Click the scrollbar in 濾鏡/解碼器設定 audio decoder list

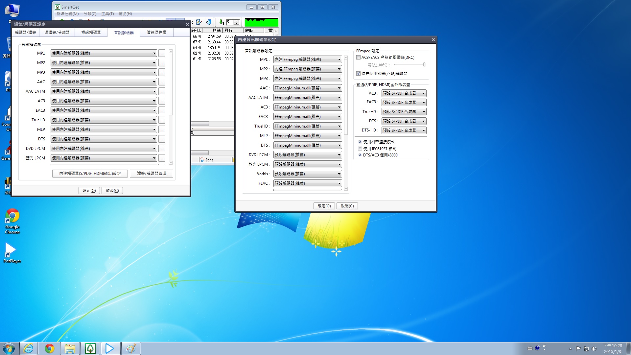click(x=171, y=107)
